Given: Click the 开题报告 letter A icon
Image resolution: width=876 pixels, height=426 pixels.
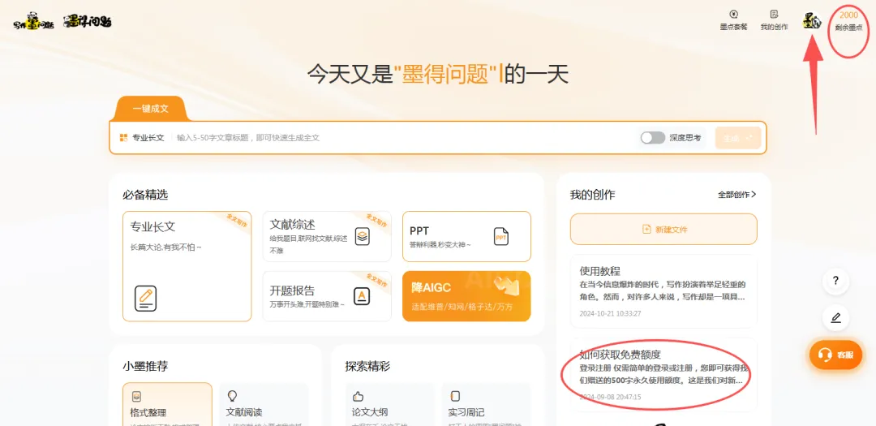Looking at the screenshot, I should pyautogui.click(x=362, y=296).
